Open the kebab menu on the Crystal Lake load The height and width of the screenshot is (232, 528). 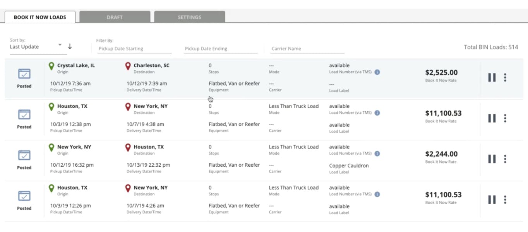point(506,77)
